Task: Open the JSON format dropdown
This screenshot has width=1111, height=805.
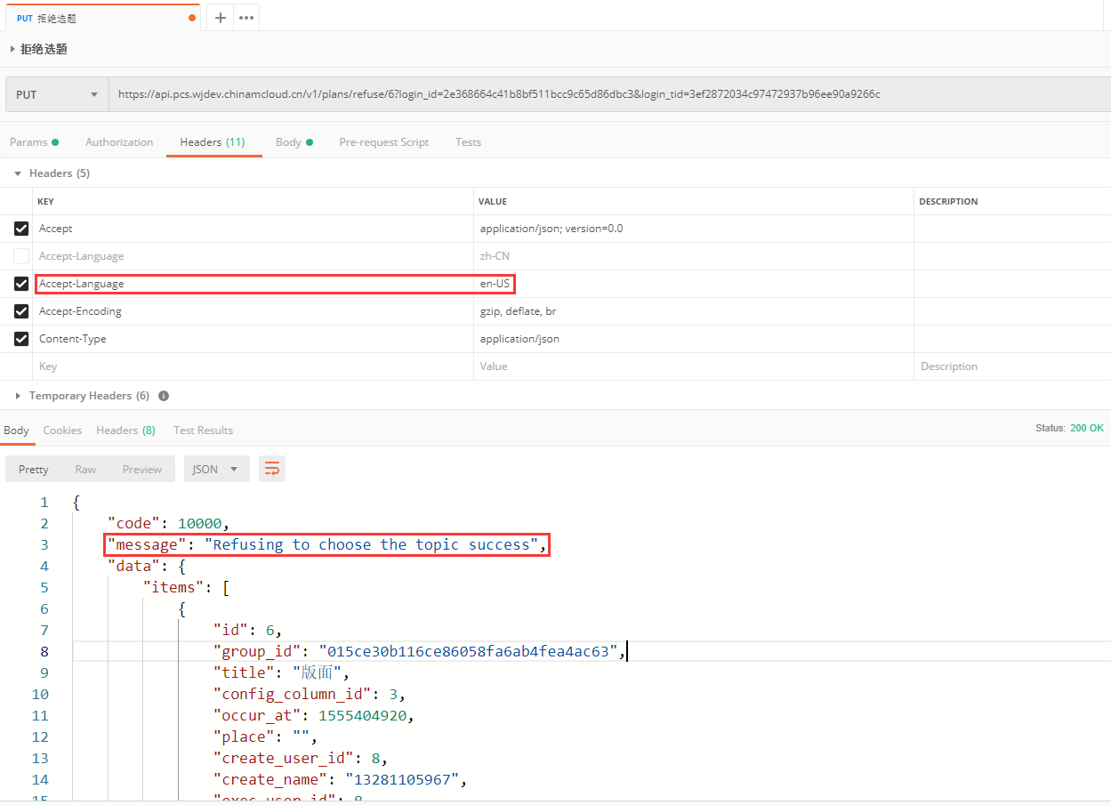Action: click(216, 469)
